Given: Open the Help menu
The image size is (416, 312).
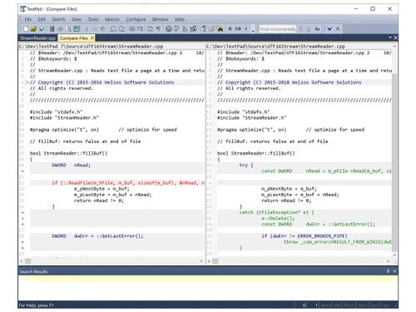Looking at the screenshot, I should coord(180,19).
